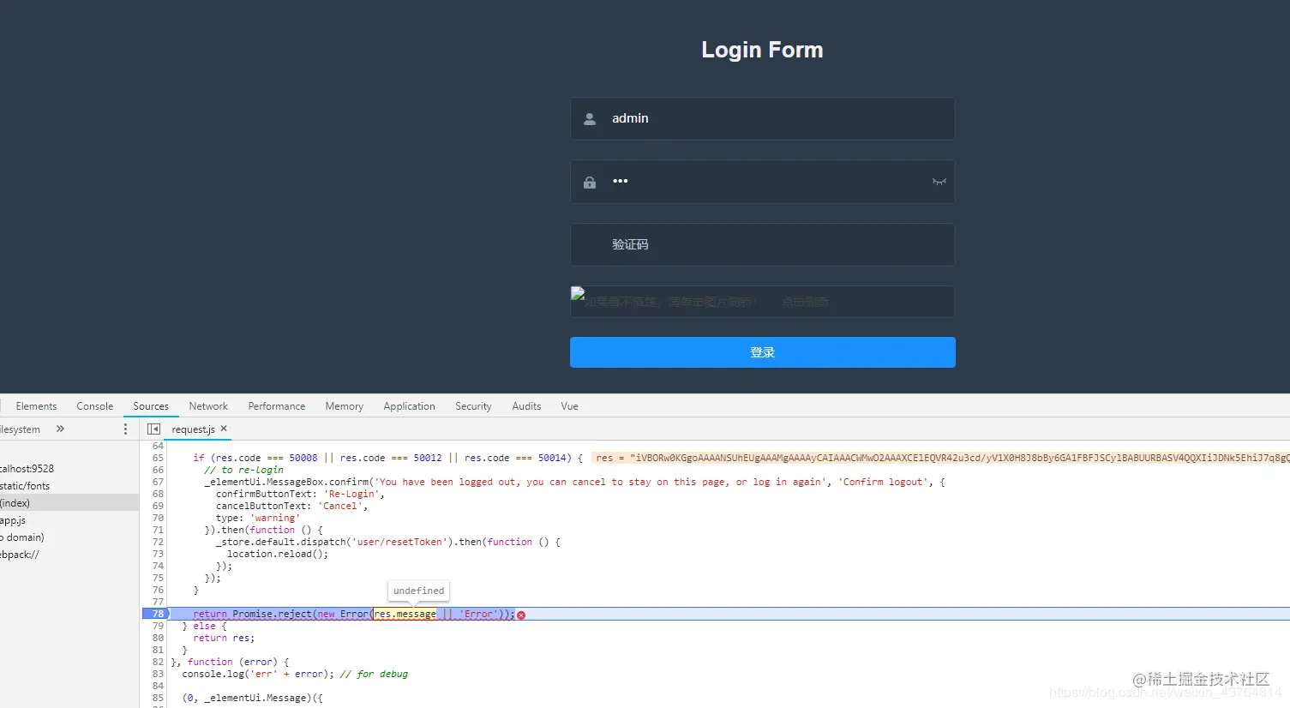Click the '// to re-login' comment
This screenshot has height=708, width=1290.
(243, 470)
